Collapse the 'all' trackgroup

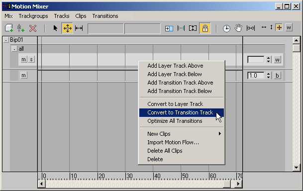click(14, 49)
